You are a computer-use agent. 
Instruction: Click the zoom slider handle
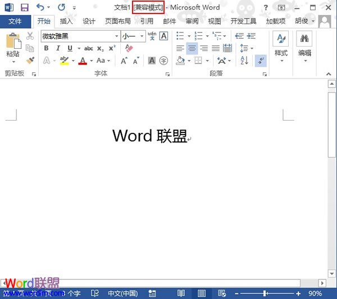265,293
